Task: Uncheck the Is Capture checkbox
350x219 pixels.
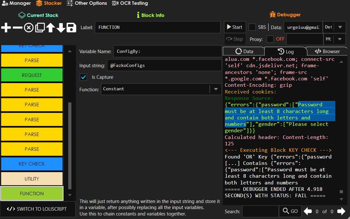Action: 83,77
